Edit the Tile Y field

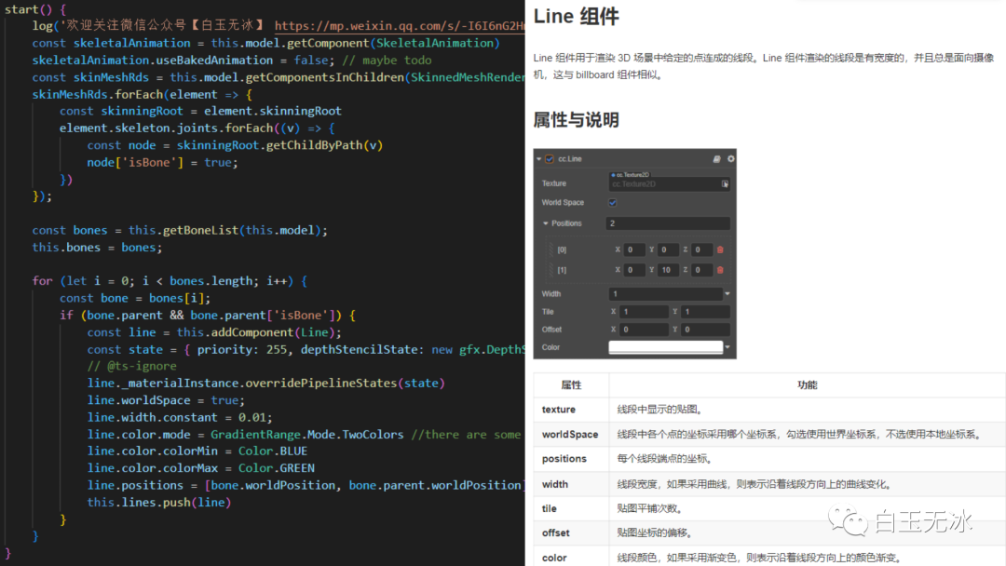[x=705, y=312]
